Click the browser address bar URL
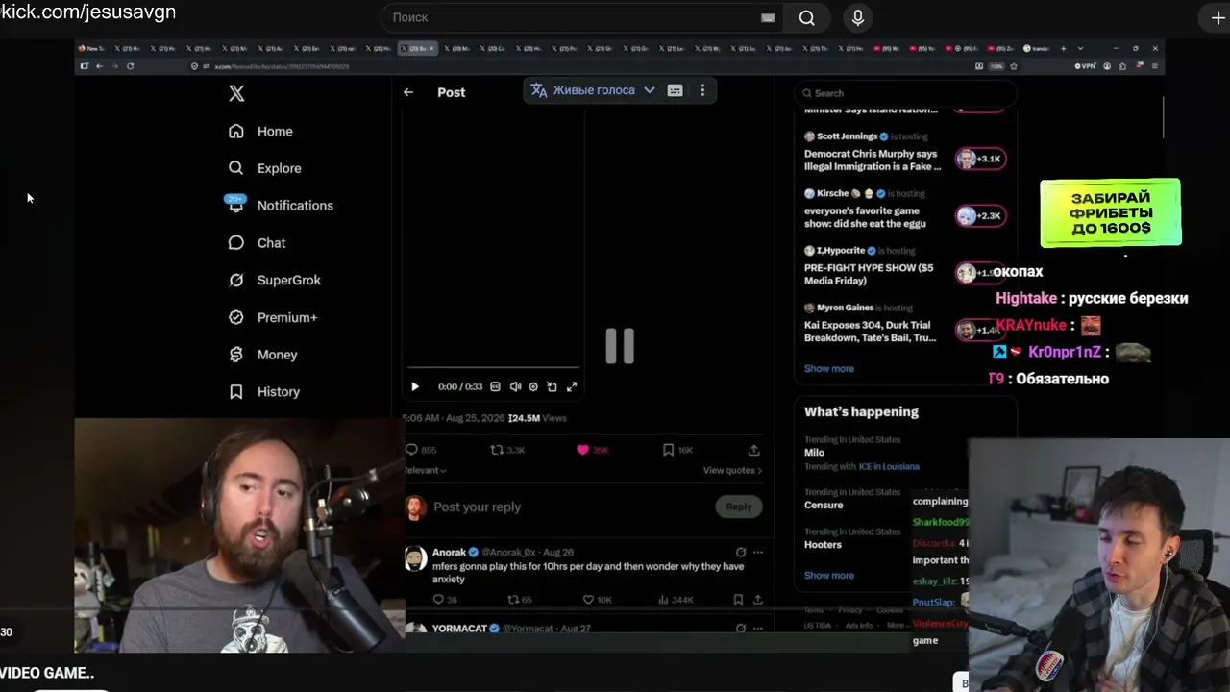This screenshot has width=1230, height=692. click(x=282, y=66)
